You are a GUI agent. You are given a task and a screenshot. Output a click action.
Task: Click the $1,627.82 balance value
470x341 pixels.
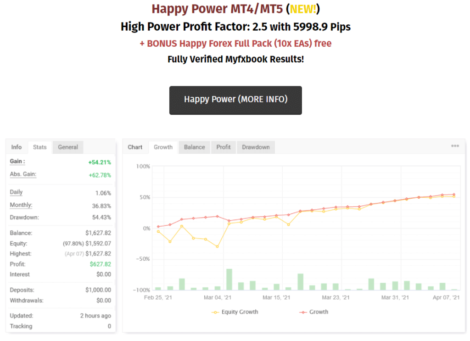pyautogui.click(x=98, y=233)
